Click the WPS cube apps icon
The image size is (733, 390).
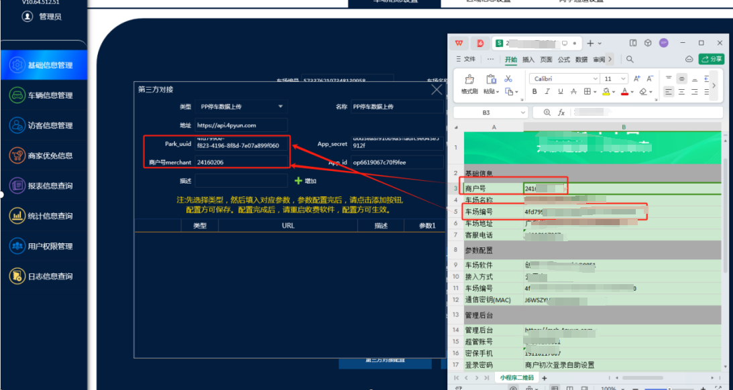click(648, 43)
